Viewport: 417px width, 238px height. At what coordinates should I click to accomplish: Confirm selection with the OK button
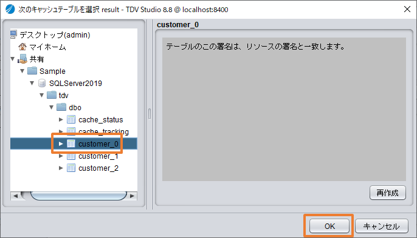click(x=329, y=226)
